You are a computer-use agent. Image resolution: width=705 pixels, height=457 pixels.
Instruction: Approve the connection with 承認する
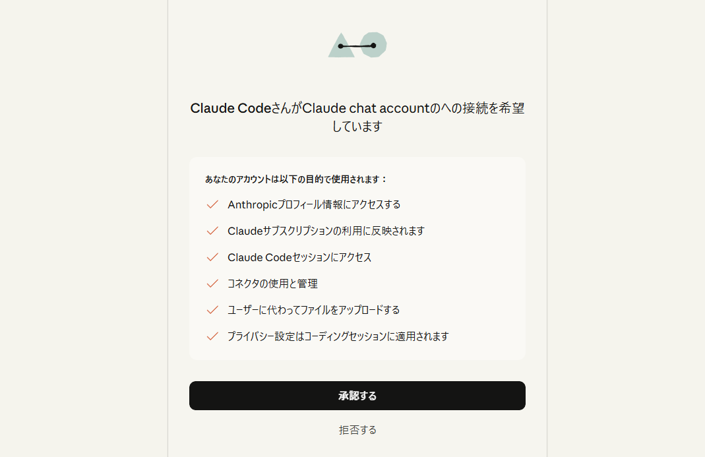pos(357,396)
